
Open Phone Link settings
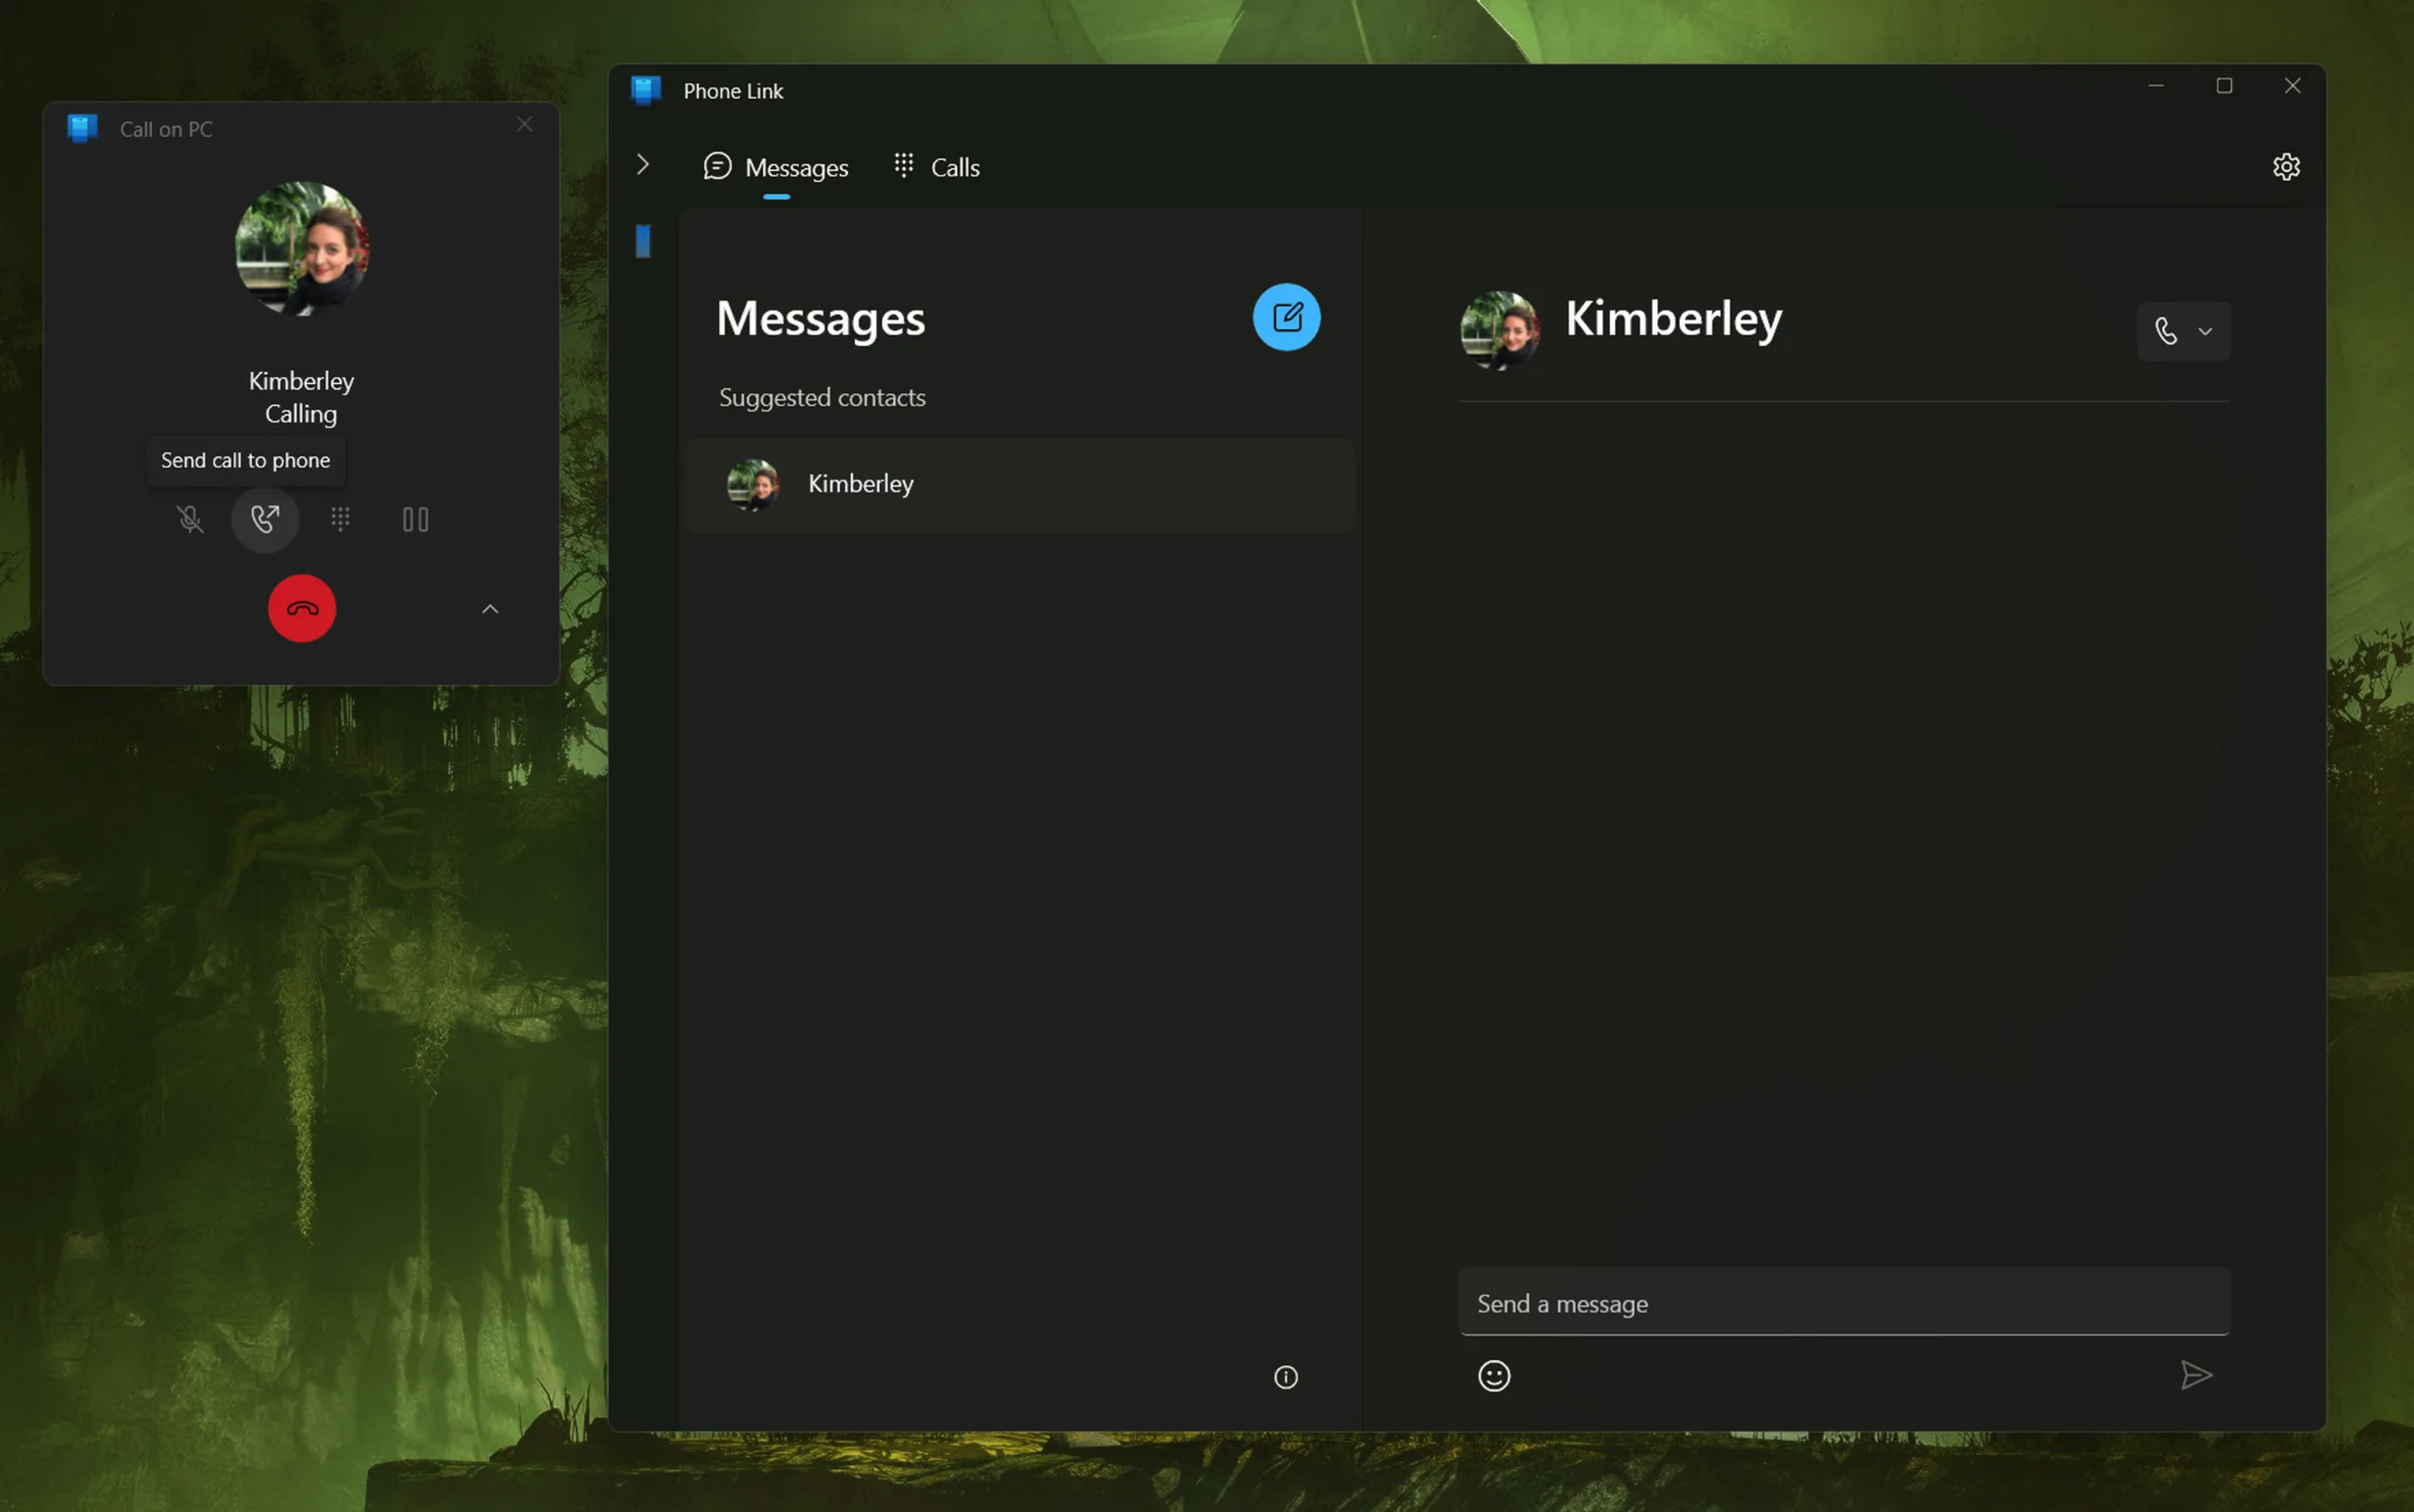point(2286,166)
